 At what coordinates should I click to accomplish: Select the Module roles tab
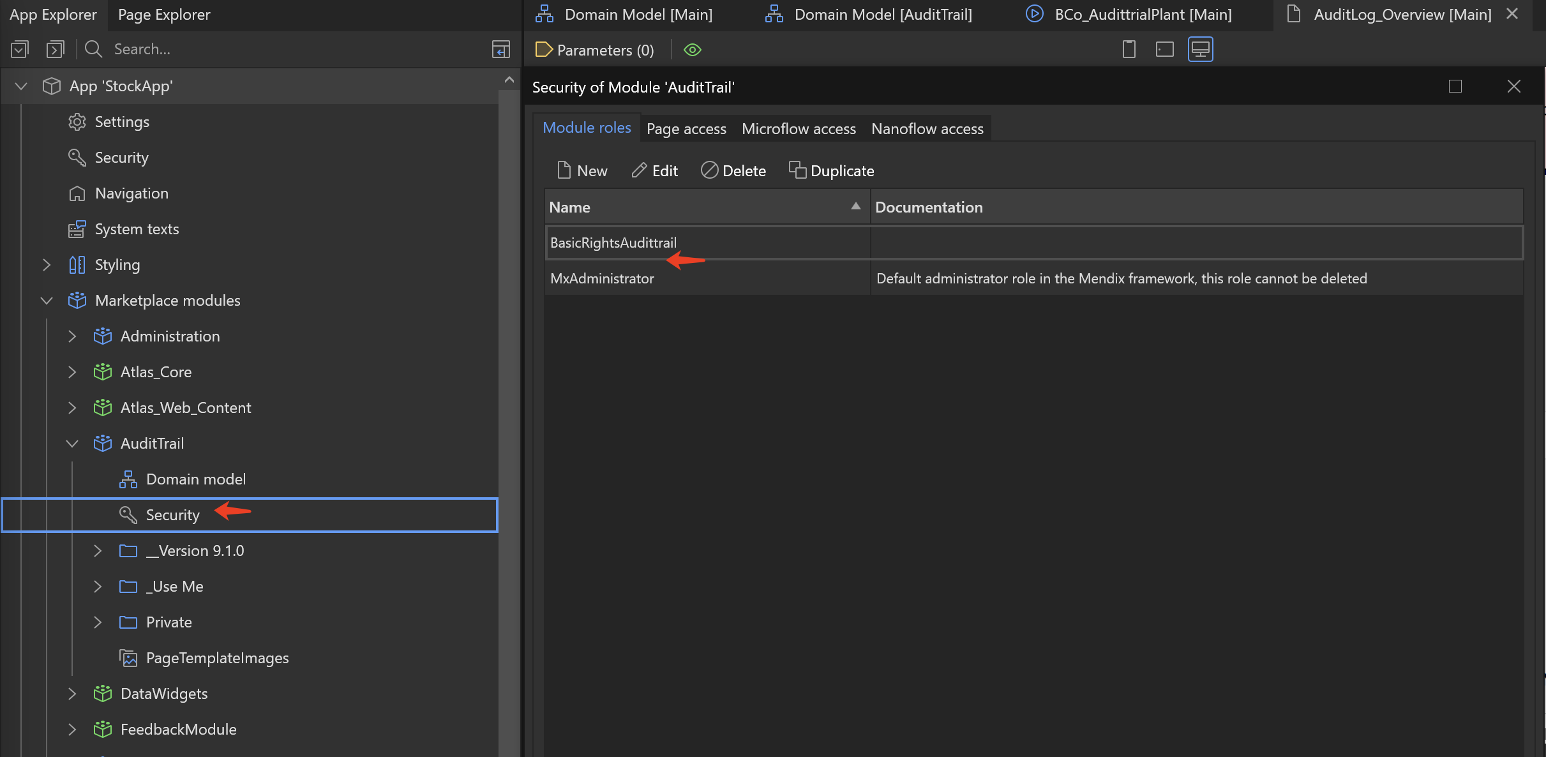[587, 128]
